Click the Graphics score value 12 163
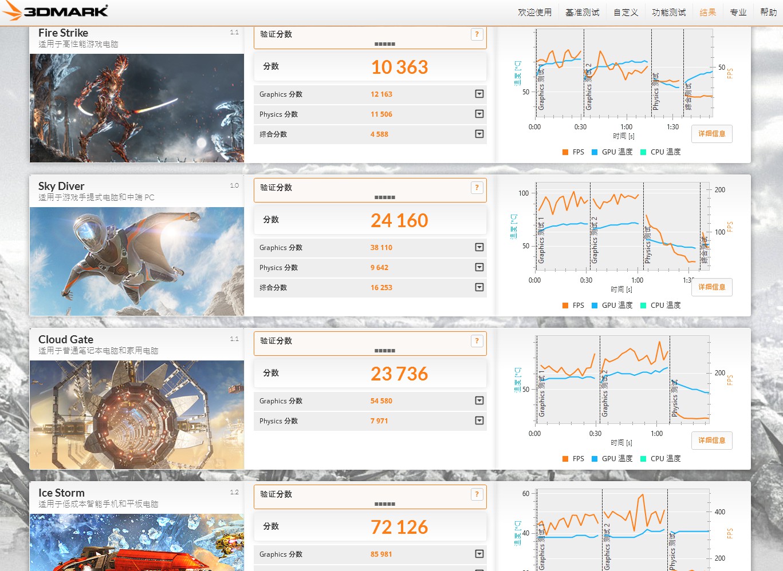 coord(381,94)
